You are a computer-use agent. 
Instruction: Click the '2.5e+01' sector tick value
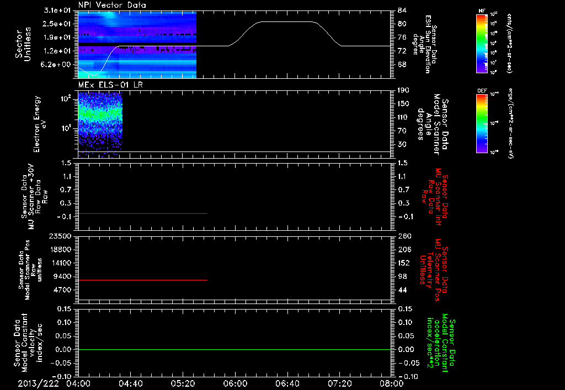(57, 24)
